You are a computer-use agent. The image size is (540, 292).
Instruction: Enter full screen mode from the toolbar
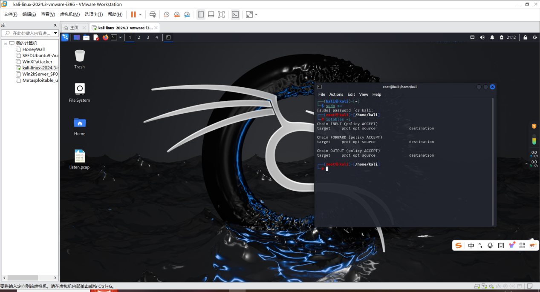pos(221,14)
